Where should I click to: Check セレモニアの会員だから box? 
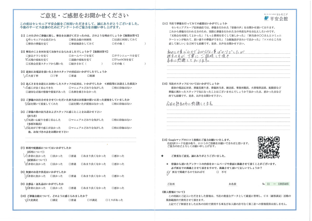coord(27,40)
